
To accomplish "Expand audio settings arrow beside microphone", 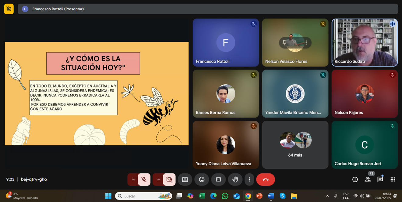I will pyautogui.click(x=133, y=180).
